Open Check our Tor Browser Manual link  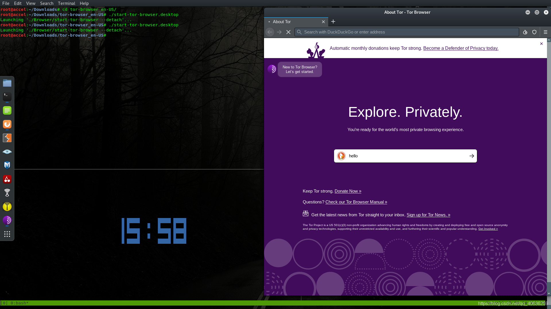click(x=356, y=202)
